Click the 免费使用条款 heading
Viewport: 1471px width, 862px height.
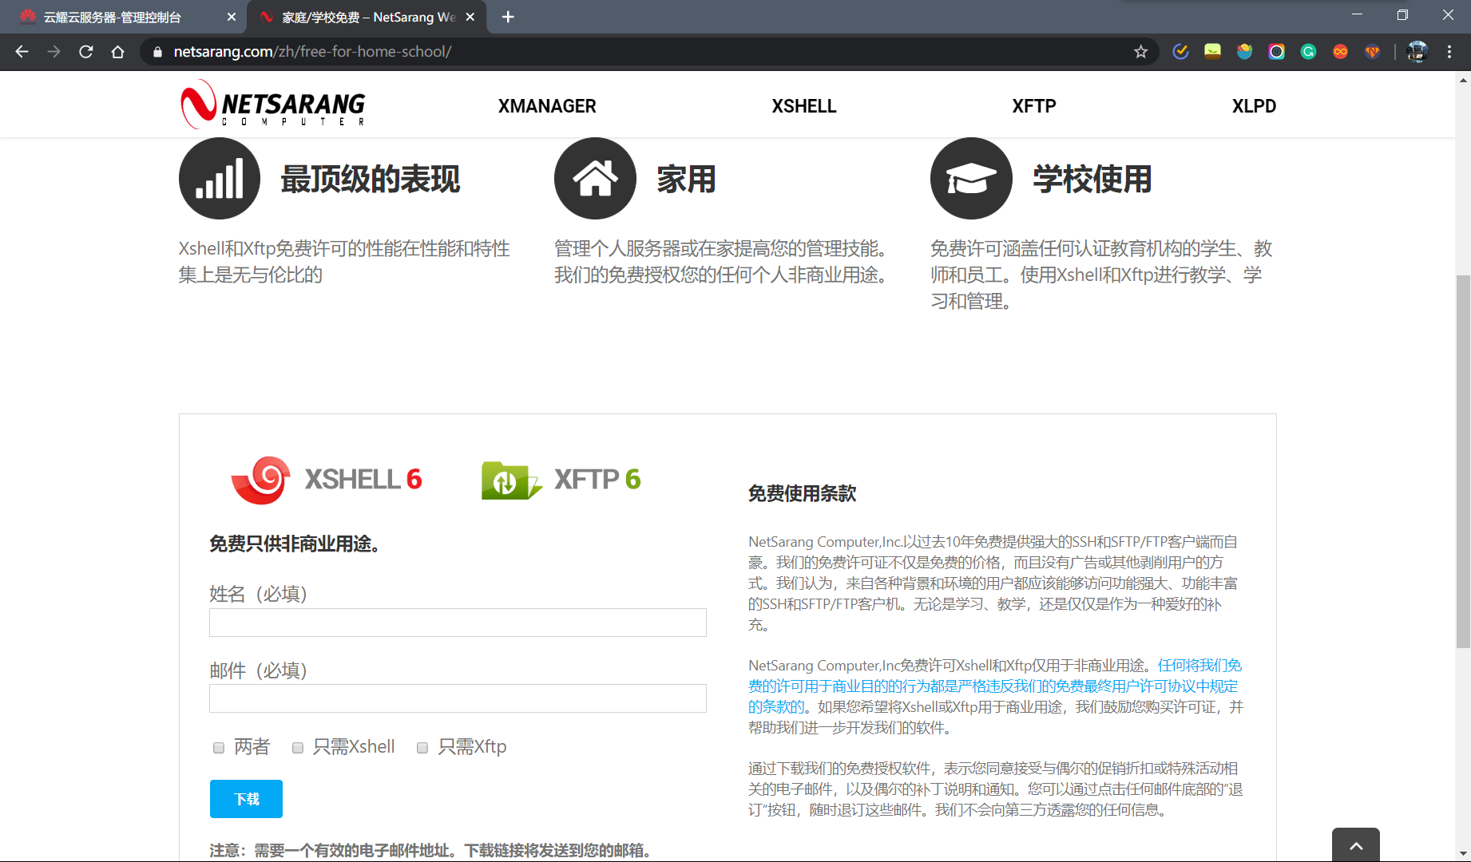tap(802, 494)
